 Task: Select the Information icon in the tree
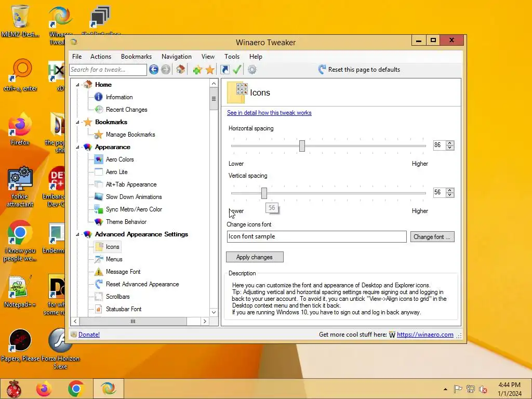pos(98,97)
